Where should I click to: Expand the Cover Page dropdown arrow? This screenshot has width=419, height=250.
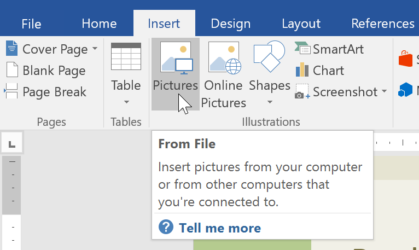(x=95, y=49)
